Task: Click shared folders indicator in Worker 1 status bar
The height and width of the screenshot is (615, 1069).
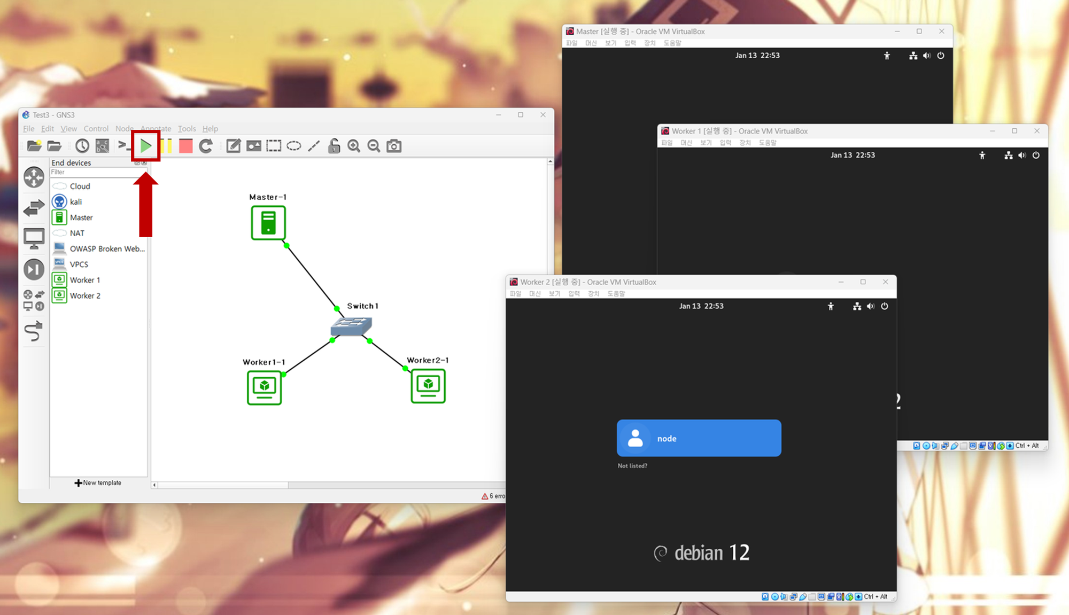Action: (x=964, y=446)
